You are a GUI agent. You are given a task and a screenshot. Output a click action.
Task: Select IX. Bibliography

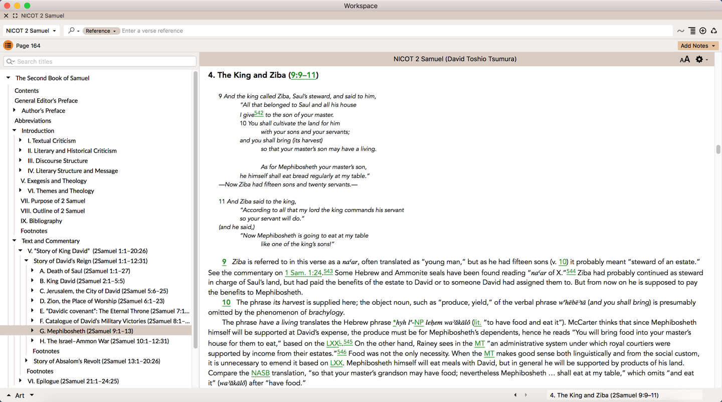pyautogui.click(x=41, y=221)
